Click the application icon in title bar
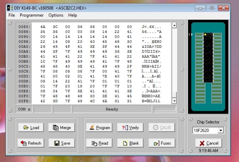 [10, 8]
